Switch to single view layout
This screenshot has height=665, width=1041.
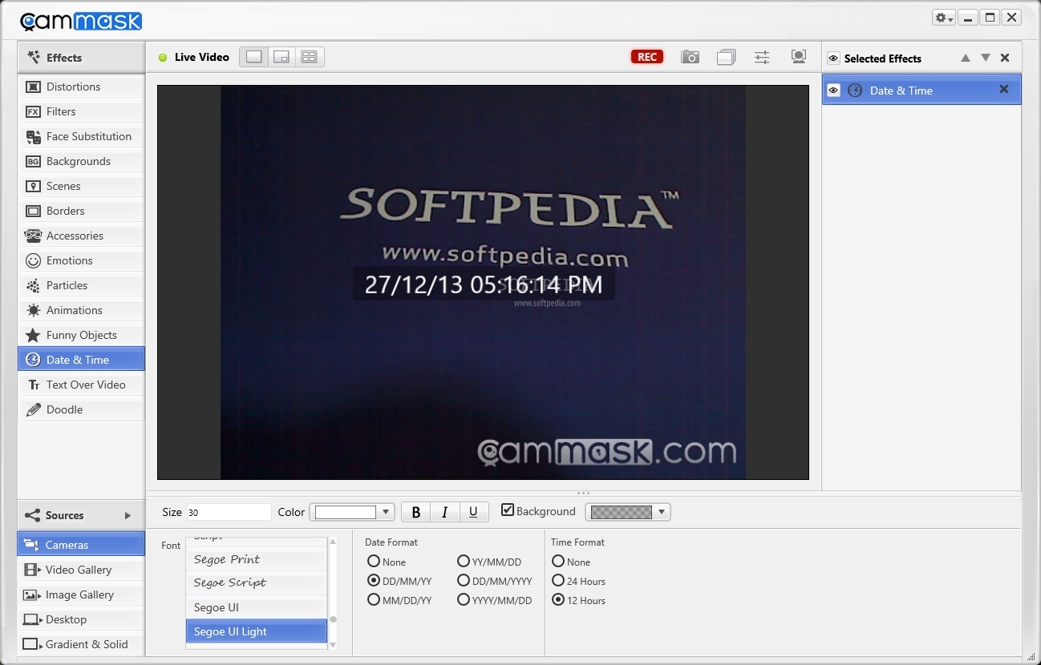tap(254, 57)
